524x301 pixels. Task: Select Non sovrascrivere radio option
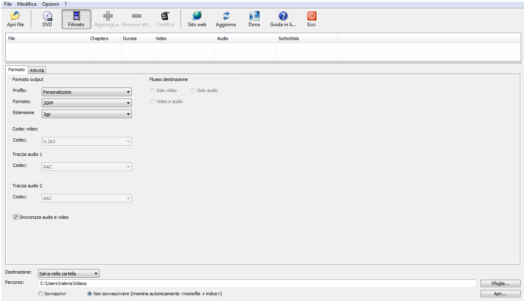[x=90, y=294]
